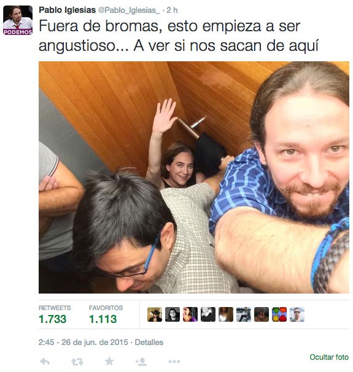Image resolution: width=353 pixels, height=372 pixels.
Task: Open the more options ellipsis icon
Action: pos(174,362)
